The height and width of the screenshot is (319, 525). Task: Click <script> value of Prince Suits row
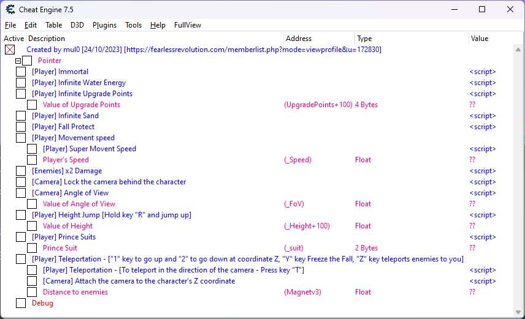pyautogui.click(x=482, y=237)
